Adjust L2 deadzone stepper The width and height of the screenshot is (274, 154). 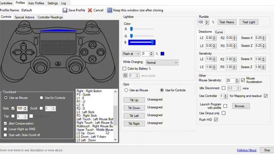pos(214,38)
